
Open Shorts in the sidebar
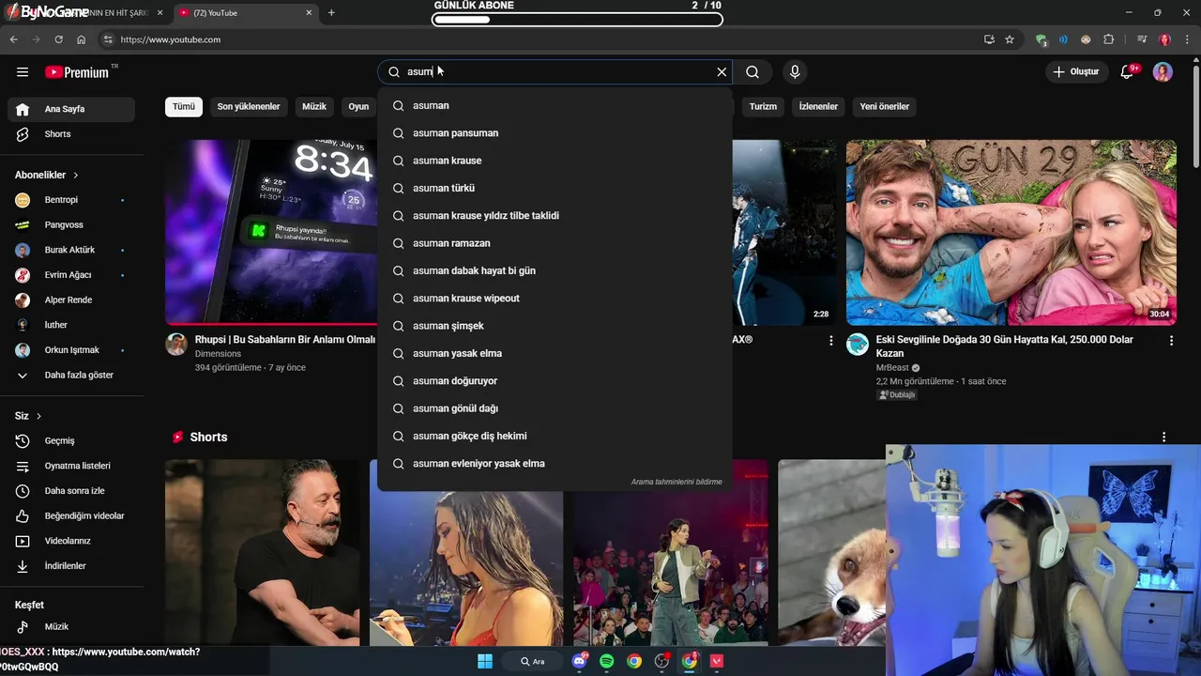click(71, 134)
